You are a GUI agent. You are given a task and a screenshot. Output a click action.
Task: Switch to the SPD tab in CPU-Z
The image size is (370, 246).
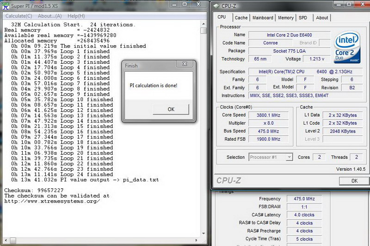[303, 18]
